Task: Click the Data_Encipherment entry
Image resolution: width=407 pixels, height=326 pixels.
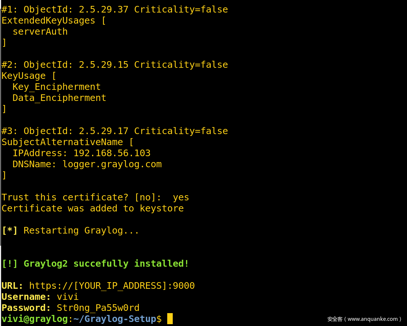Action: [x=59, y=98]
